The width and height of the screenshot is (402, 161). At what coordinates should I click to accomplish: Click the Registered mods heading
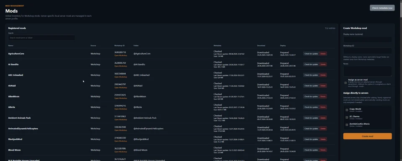(17, 28)
